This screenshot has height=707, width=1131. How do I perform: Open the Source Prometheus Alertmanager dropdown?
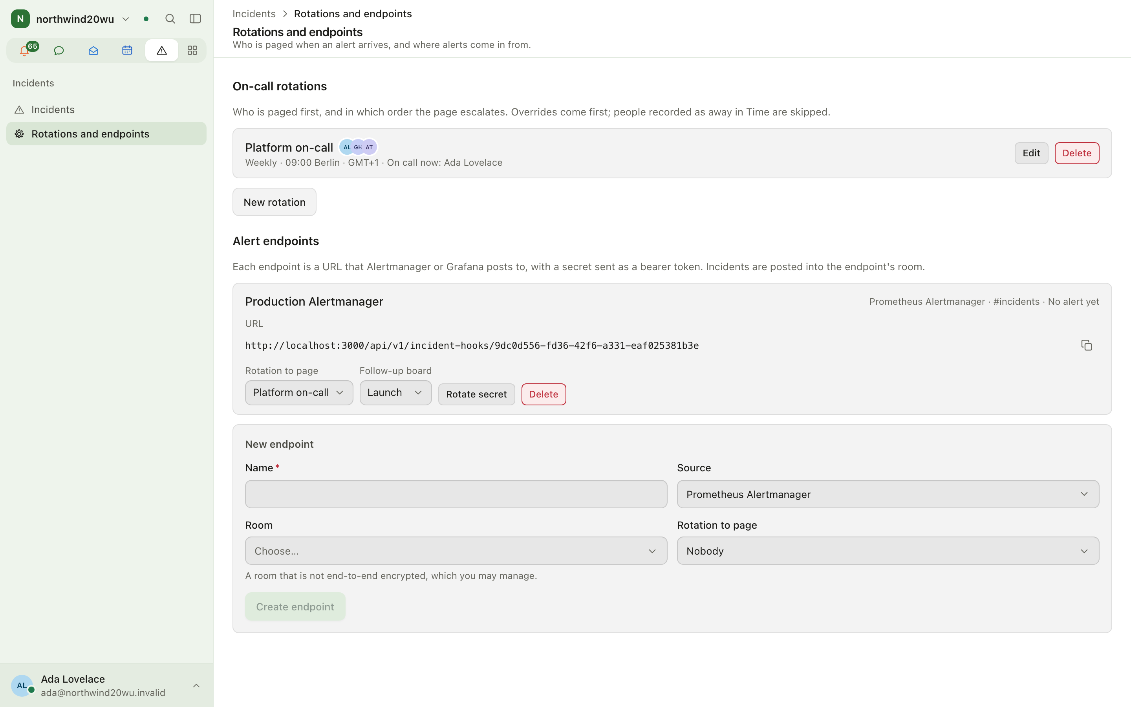(x=888, y=494)
